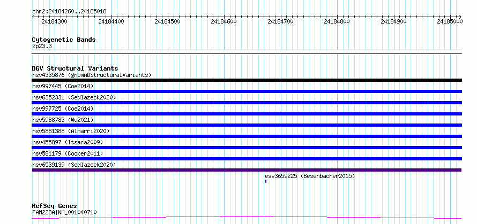Click ruler position 24185000
Screen dimensions: 477x224
(450, 21)
